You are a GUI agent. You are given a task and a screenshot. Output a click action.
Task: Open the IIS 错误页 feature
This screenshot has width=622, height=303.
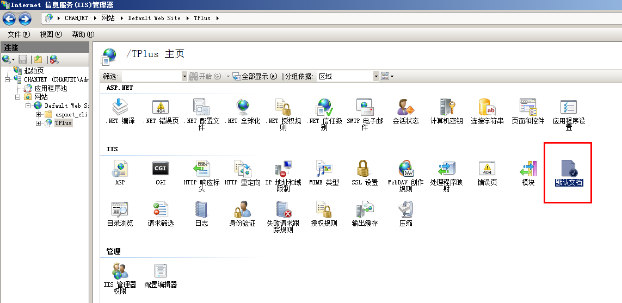(487, 173)
